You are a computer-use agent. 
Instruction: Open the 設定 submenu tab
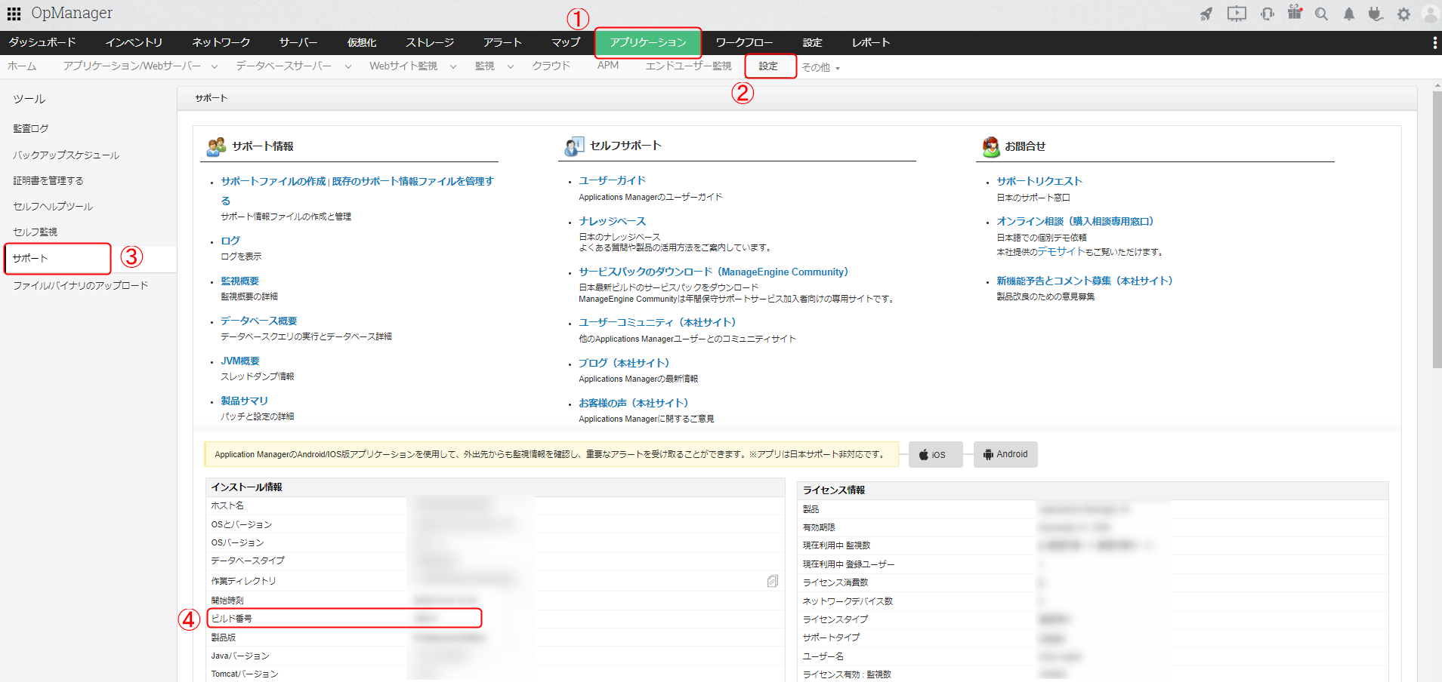pos(769,66)
